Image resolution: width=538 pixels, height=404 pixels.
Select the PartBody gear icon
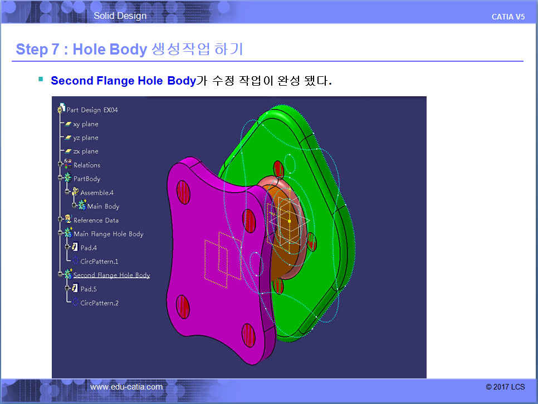(68, 179)
